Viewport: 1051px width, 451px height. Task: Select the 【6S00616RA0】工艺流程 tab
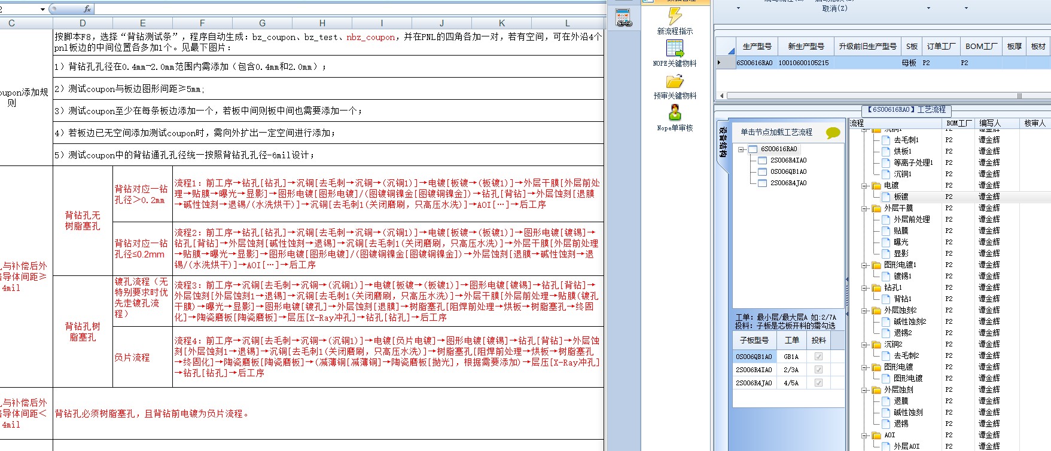point(906,110)
